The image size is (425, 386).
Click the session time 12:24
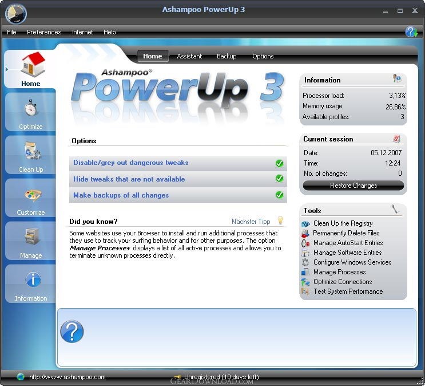point(392,163)
